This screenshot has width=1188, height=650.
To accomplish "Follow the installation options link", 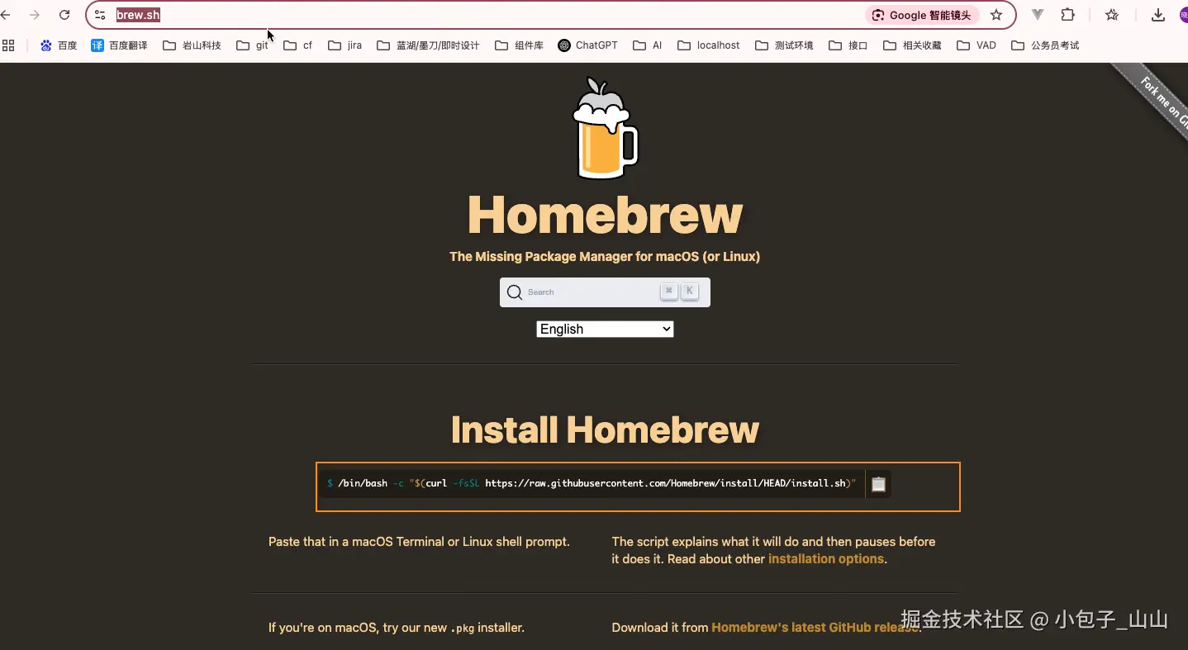I will pyautogui.click(x=826, y=559).
